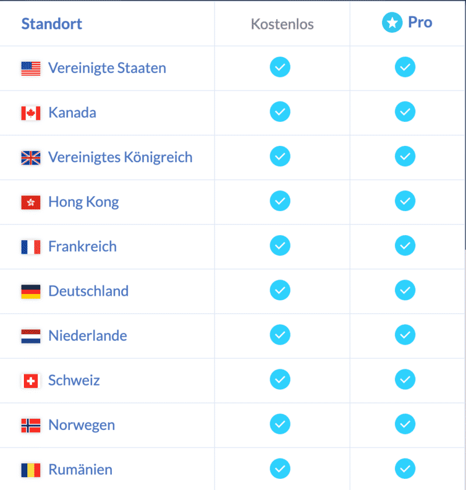The image size is (466, 490).
Task: Click the United Kingdom flag icon
Action: tap(31, 158)
